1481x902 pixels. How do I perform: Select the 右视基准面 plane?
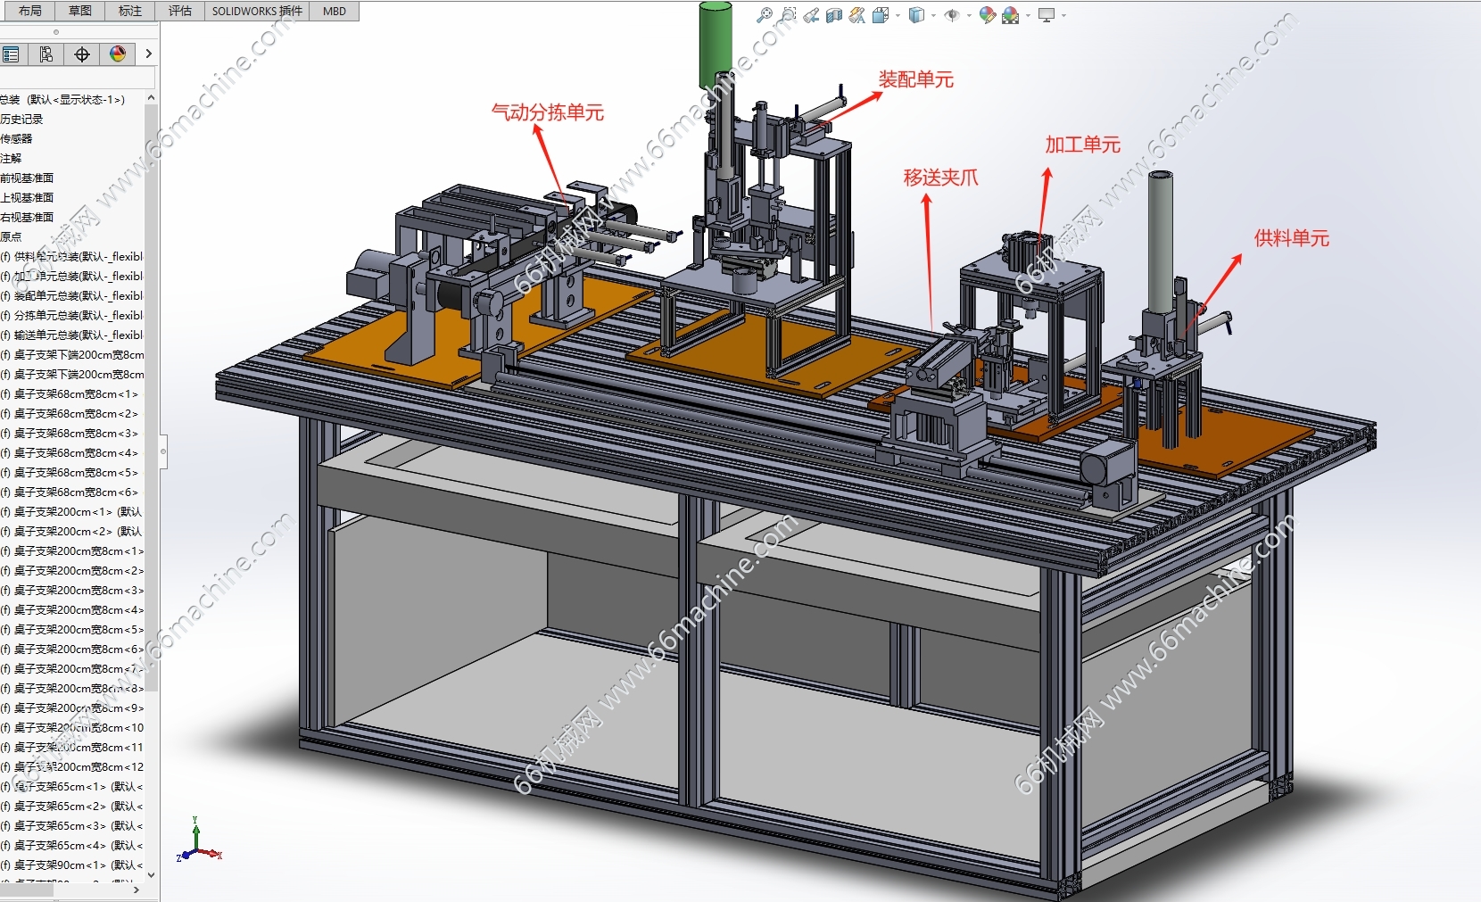tap(27, 217)
